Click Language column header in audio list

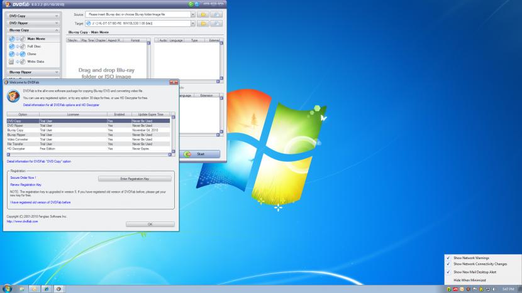pos(176,40)
